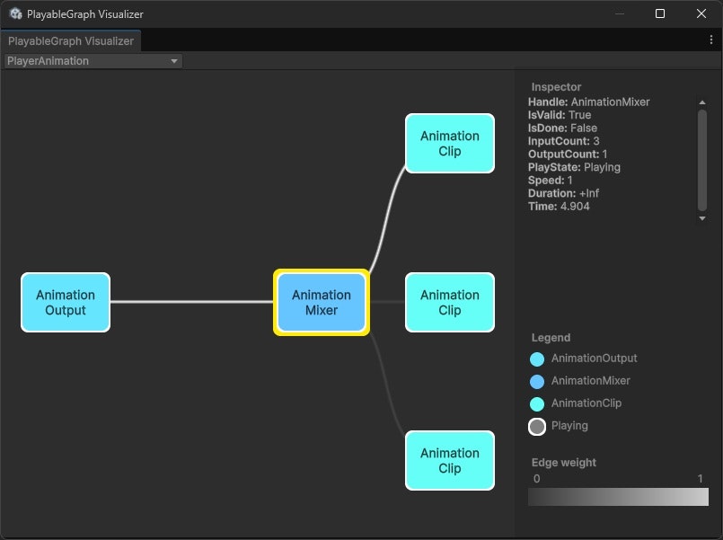Open the three-dot overflow menu icon
This screenshot has height=540, width=723.
click(712, 40)
